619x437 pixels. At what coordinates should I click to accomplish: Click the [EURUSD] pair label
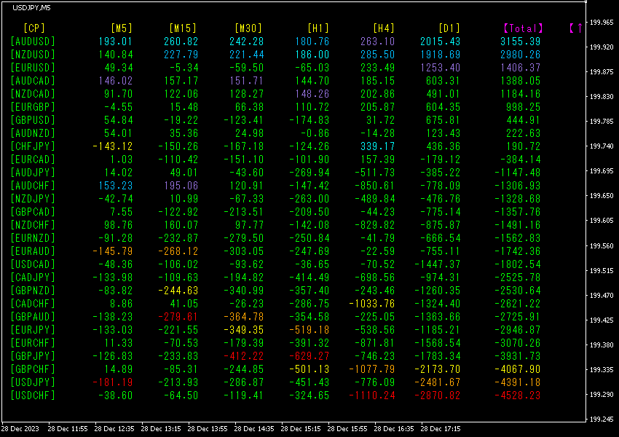pyautogui.click(x=33, y=68)
